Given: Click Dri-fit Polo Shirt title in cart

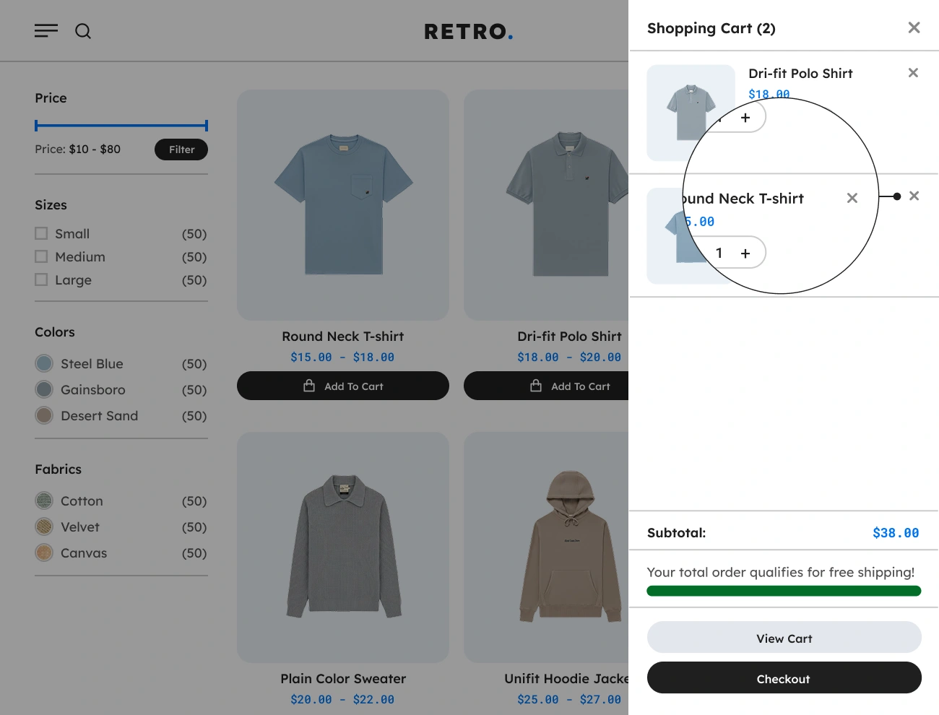Looking at the screenshot, I should (800, 74).
